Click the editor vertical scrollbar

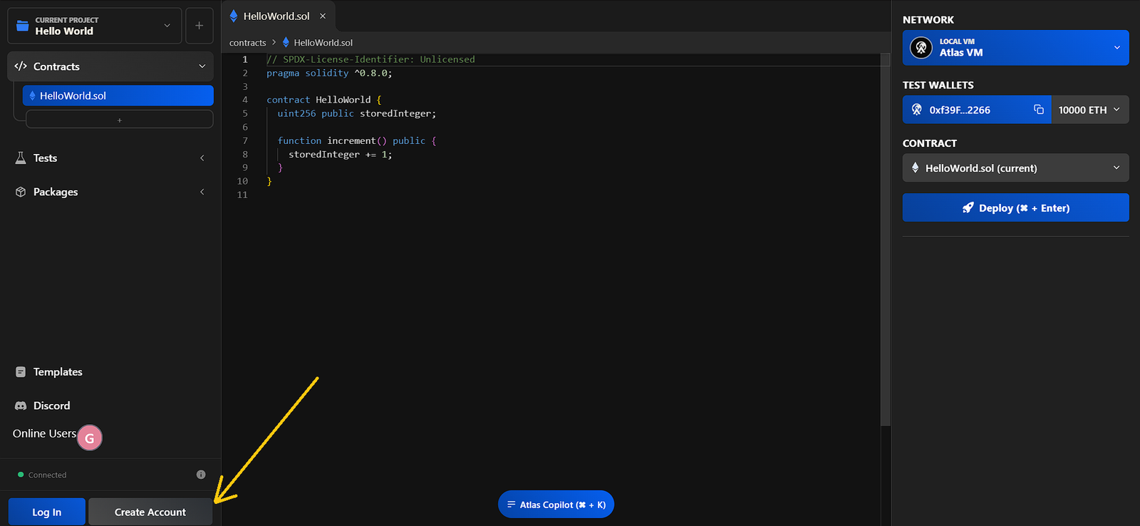886,240
